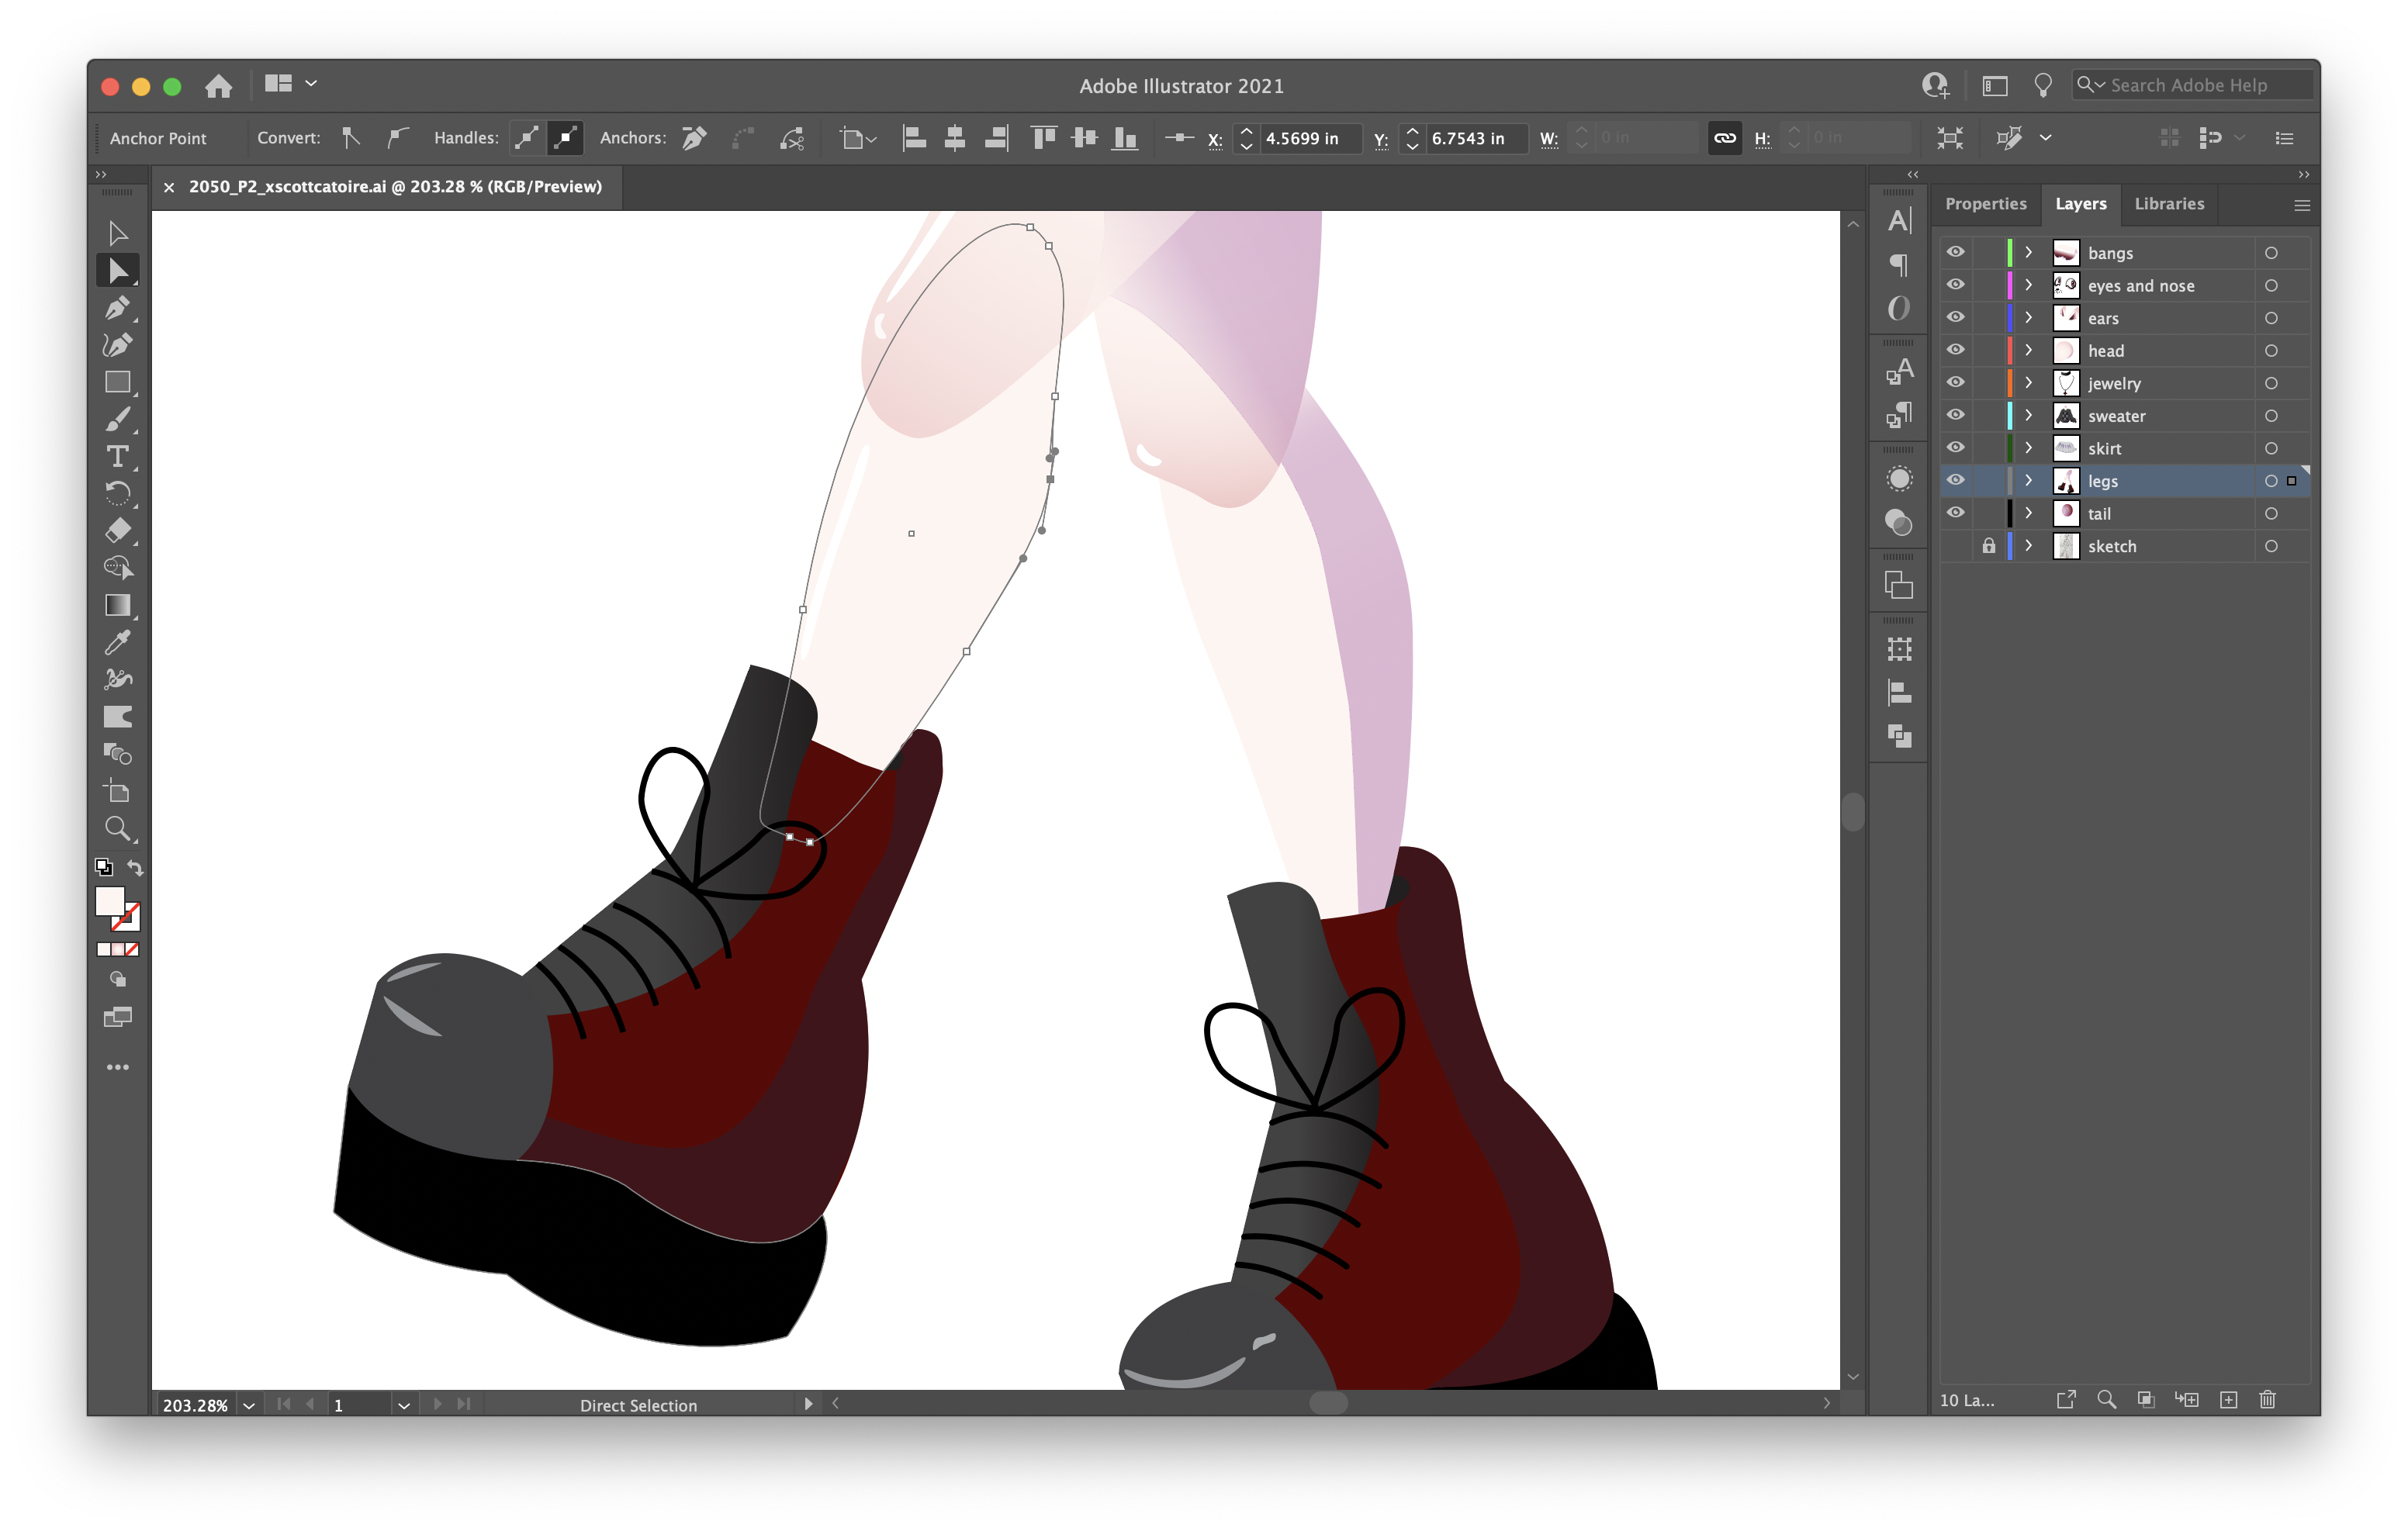Pick the Rectangle tool
This screenshot has width=2408, height=1531.
coord(117,382)
